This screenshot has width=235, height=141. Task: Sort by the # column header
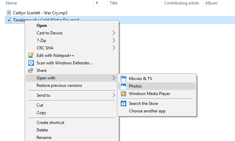97,3
